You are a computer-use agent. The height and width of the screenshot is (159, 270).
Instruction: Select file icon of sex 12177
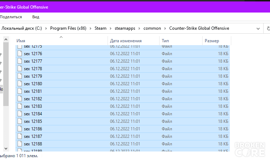(x=20, y=61)
